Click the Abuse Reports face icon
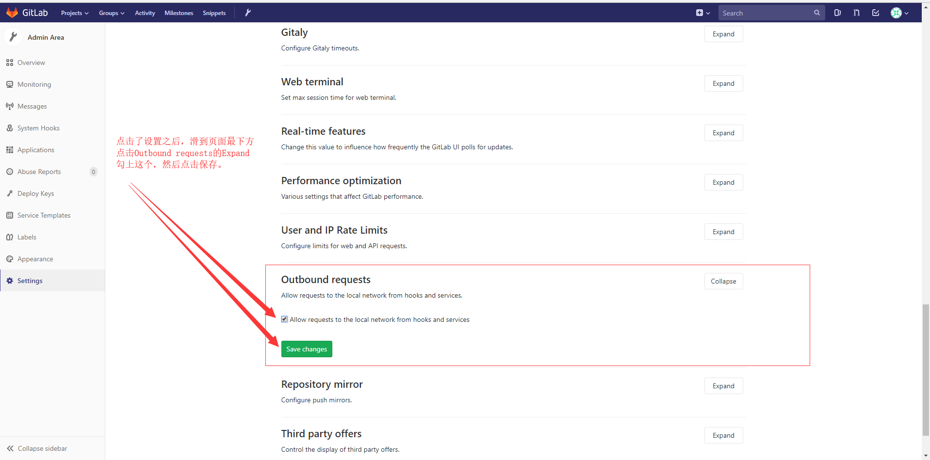 (10, 172)
